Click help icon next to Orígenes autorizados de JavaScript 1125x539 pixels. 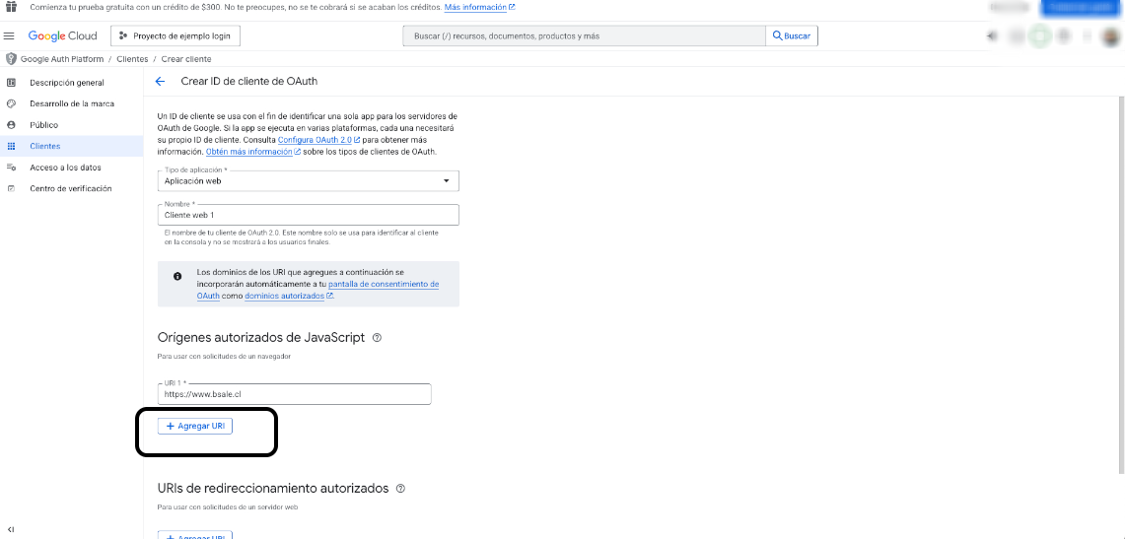pos(378,337)
